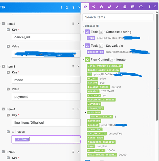Expand HTTP module to full screen
The image size is (159, 161).
point(67,7)
